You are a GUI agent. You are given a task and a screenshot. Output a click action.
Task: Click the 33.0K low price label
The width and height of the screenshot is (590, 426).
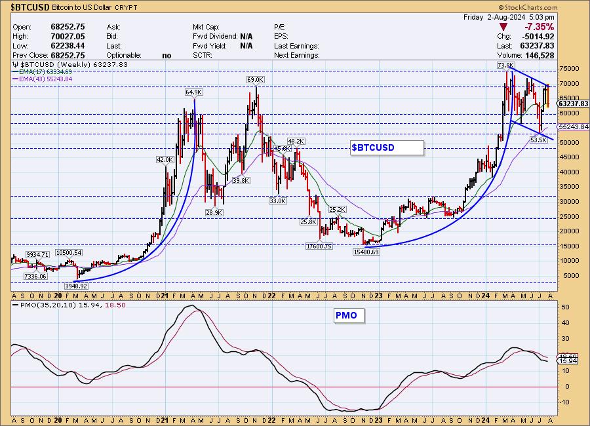pos(278,201)
